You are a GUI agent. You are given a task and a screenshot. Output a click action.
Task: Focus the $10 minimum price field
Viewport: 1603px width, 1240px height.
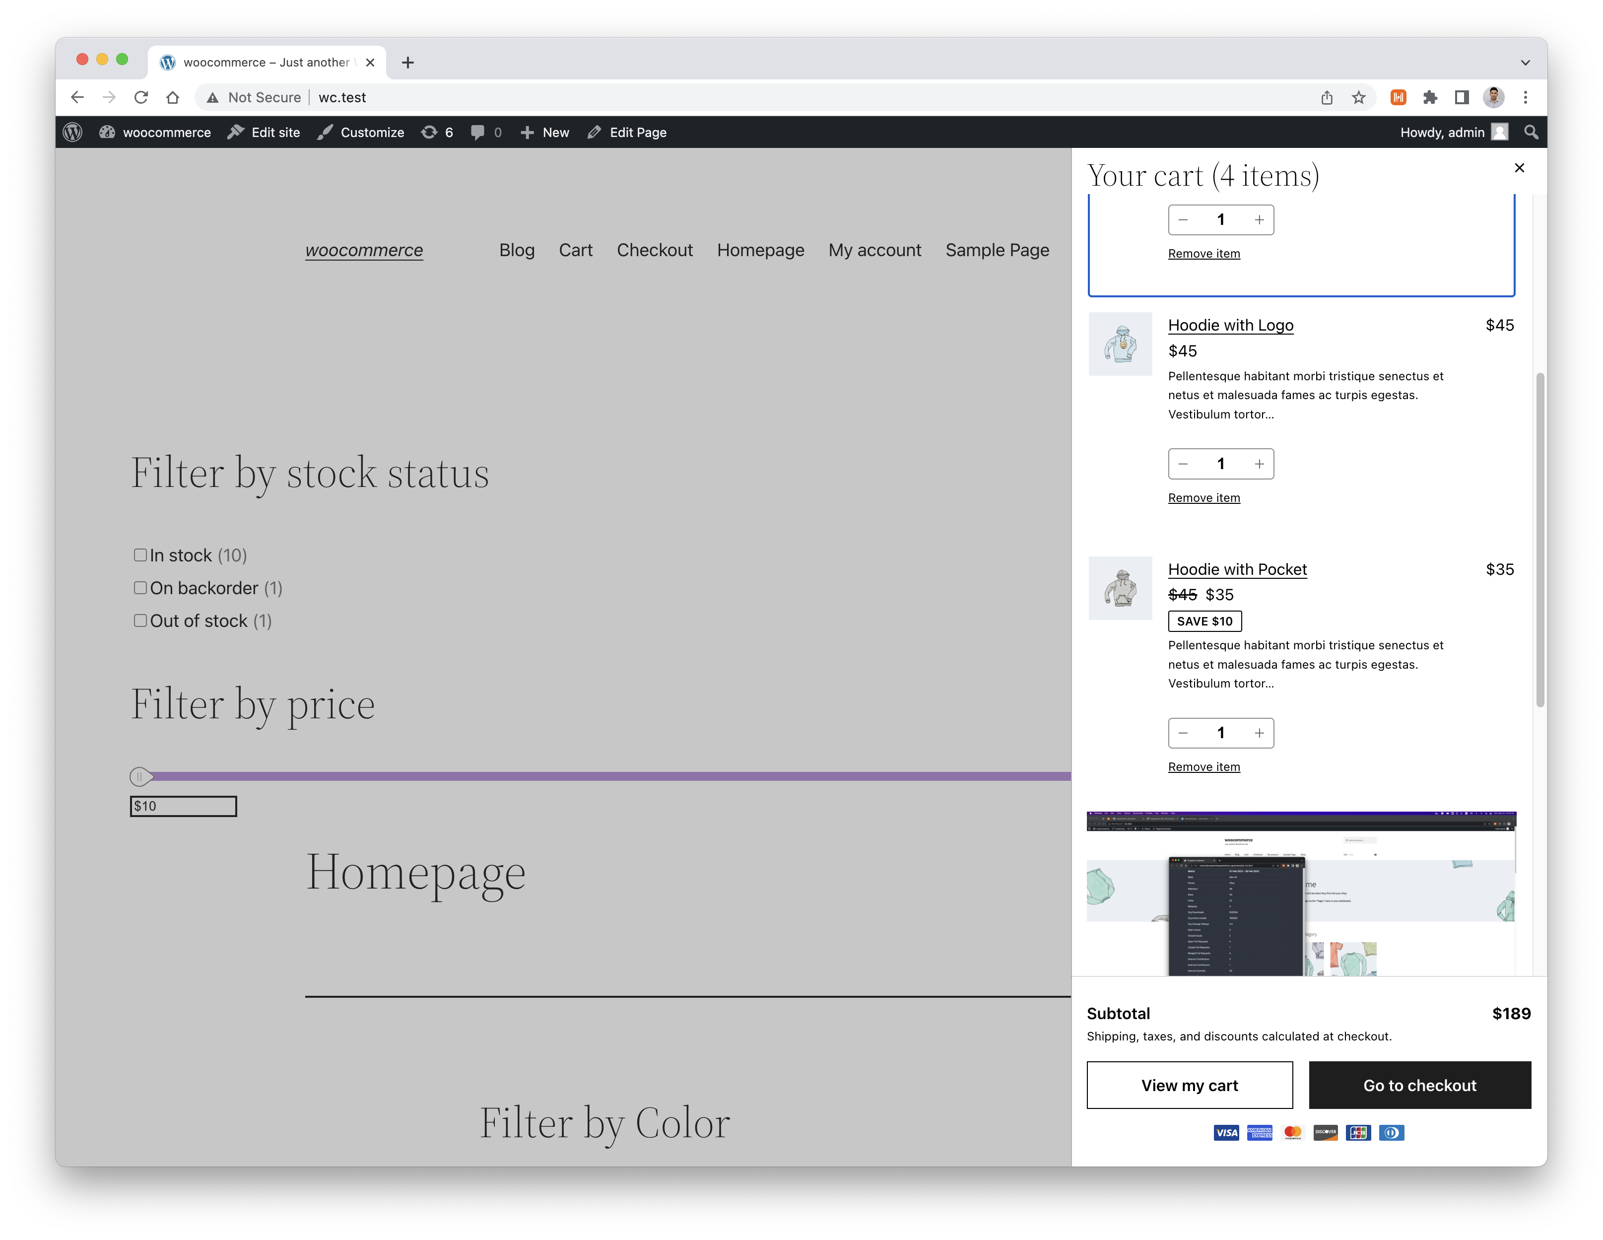184,806
